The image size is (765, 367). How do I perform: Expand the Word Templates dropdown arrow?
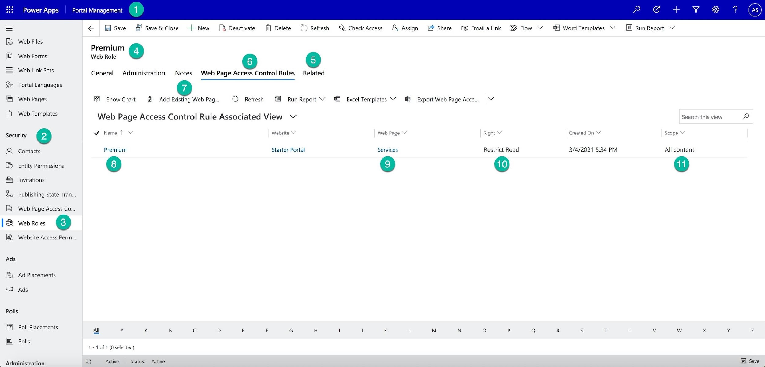point(613,28)
